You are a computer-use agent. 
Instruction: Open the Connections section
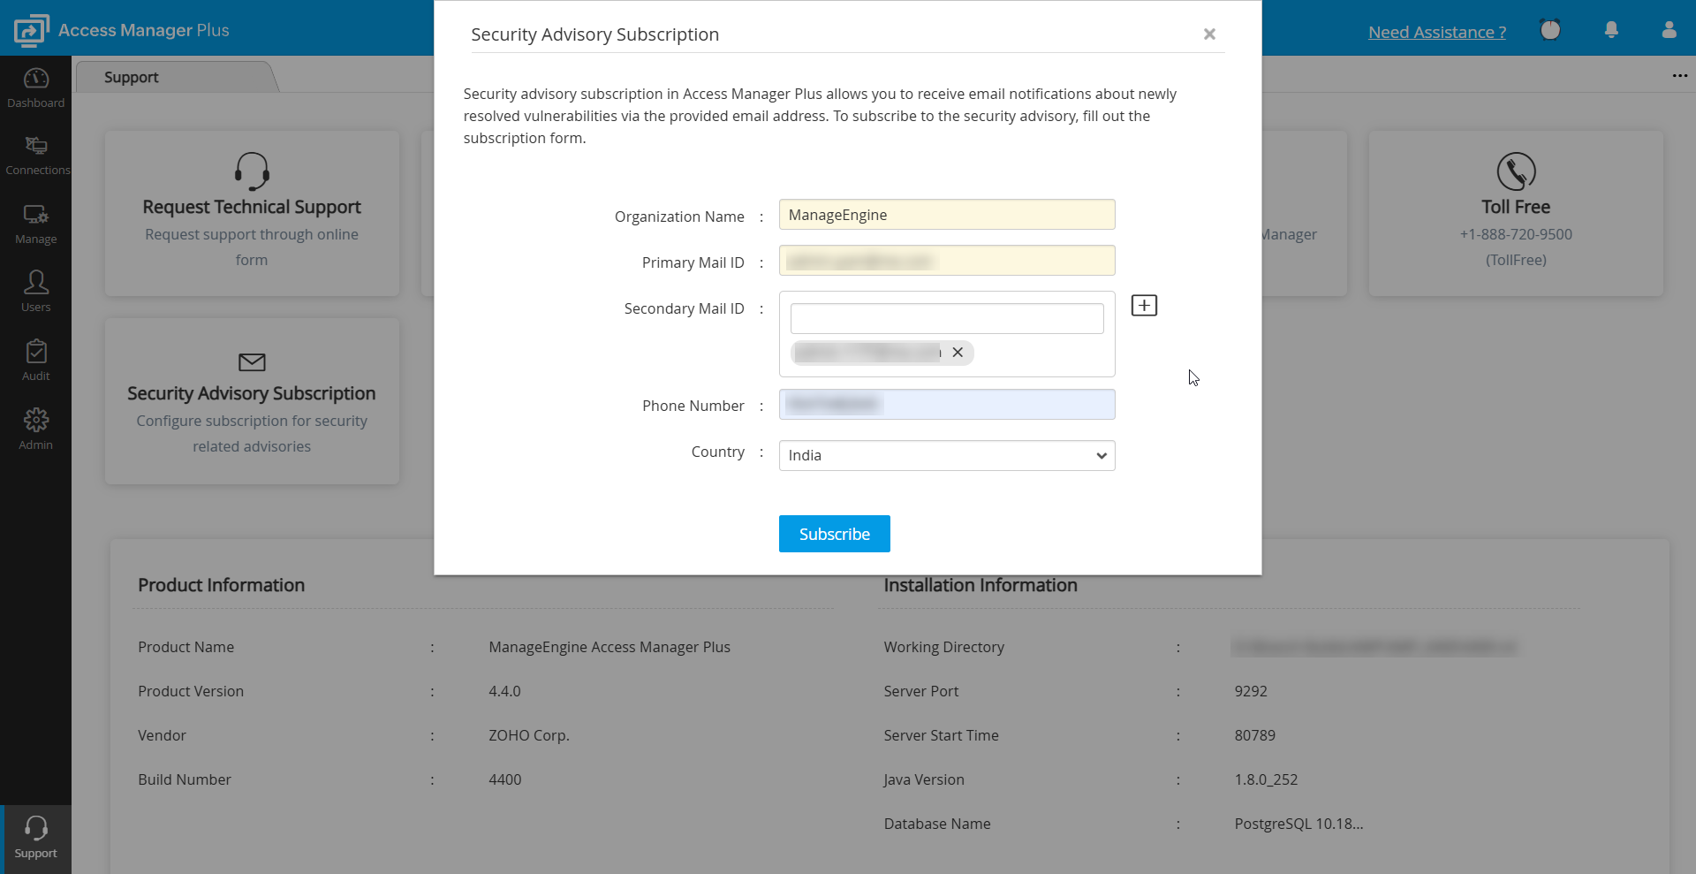(x=35, y=155)
